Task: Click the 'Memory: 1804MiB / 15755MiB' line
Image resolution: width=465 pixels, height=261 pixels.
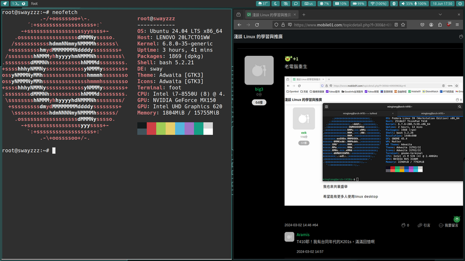Action: (178, 112)
